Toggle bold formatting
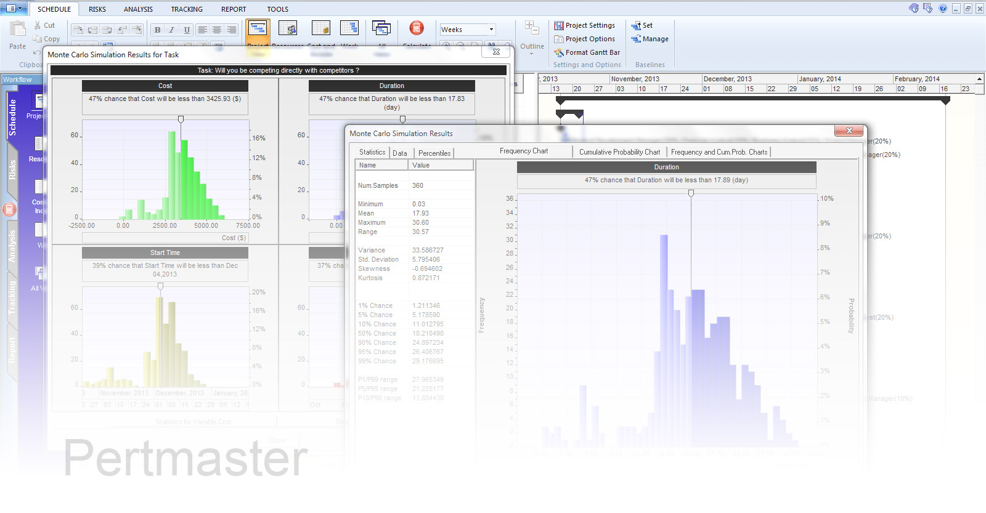Viewport: 986px width, 513px height. (158, 30)
